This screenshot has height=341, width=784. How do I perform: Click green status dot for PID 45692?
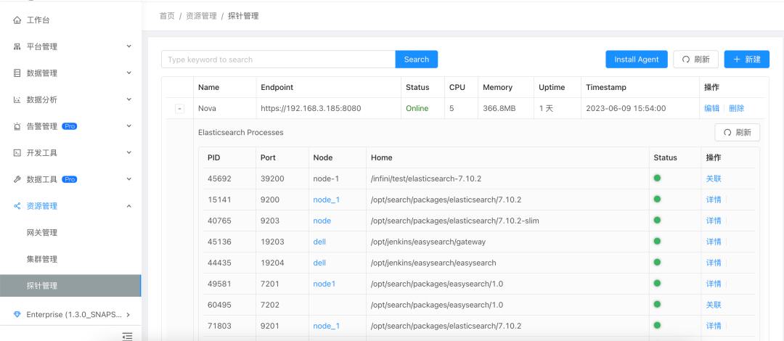pyautogui.click(x=657, y=178)
